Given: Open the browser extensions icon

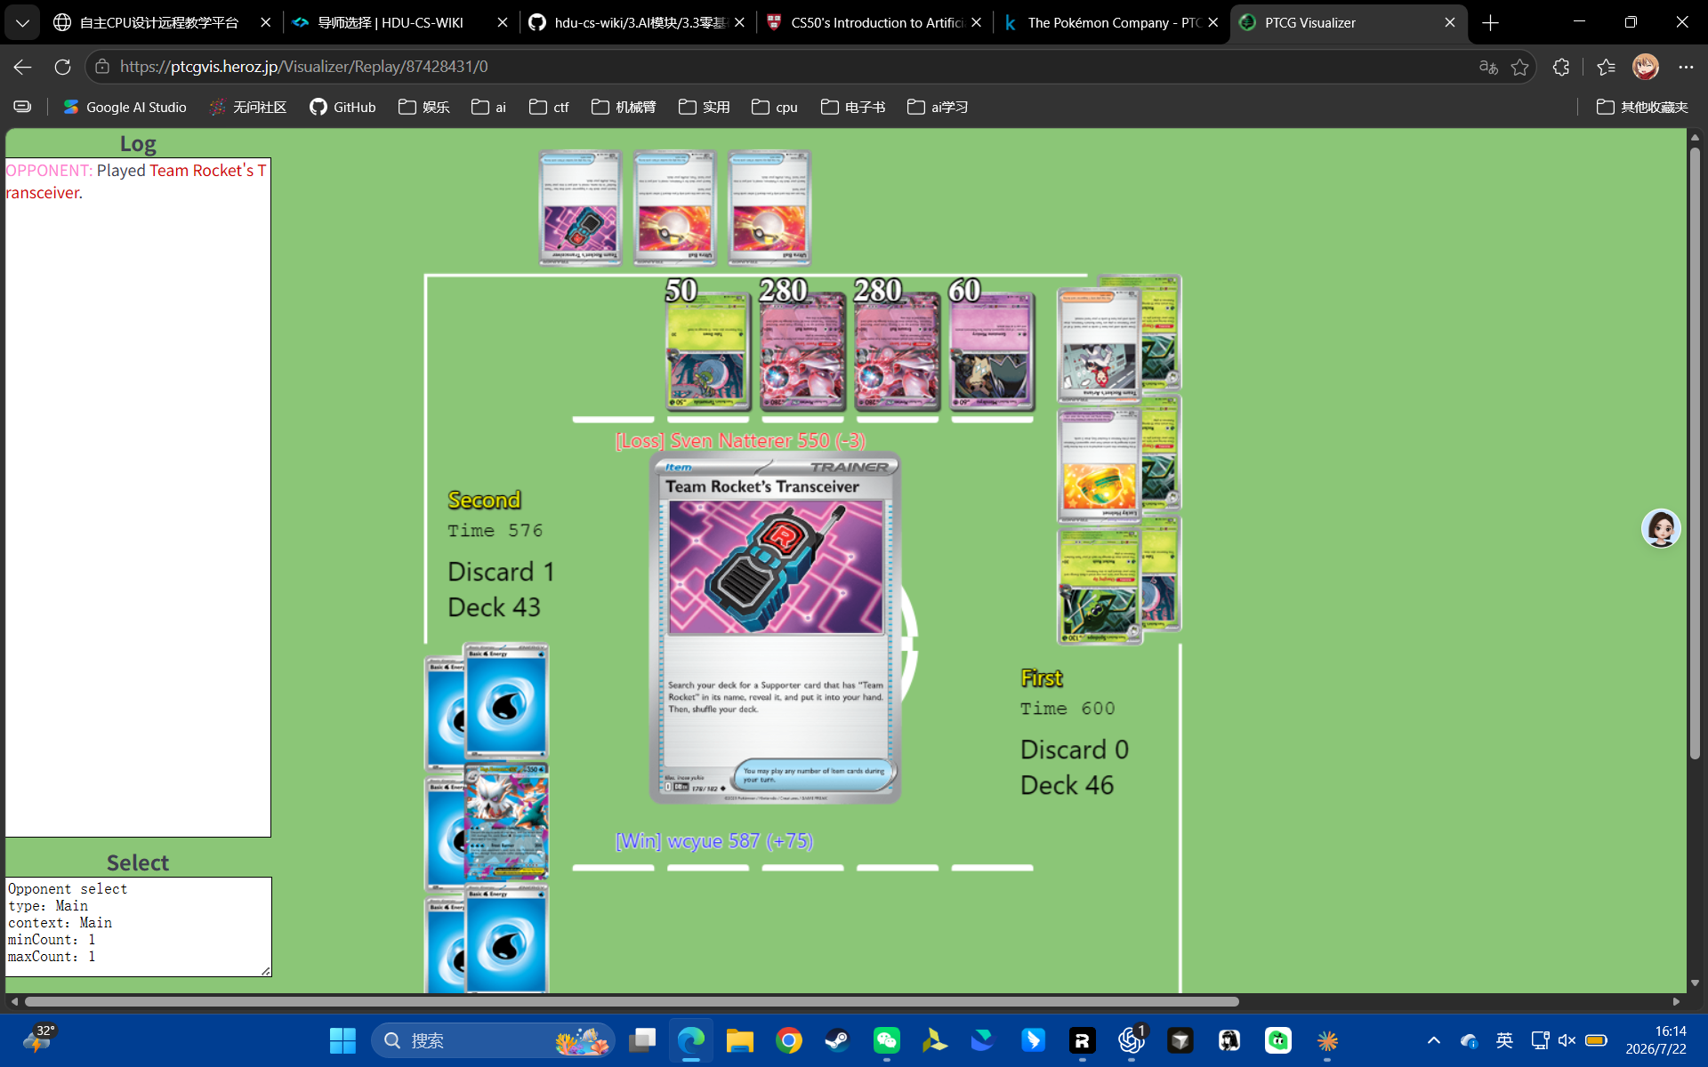Looking at the screenshot, I should 1561,67.
